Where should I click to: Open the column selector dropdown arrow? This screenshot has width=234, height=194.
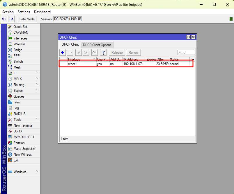193,59
